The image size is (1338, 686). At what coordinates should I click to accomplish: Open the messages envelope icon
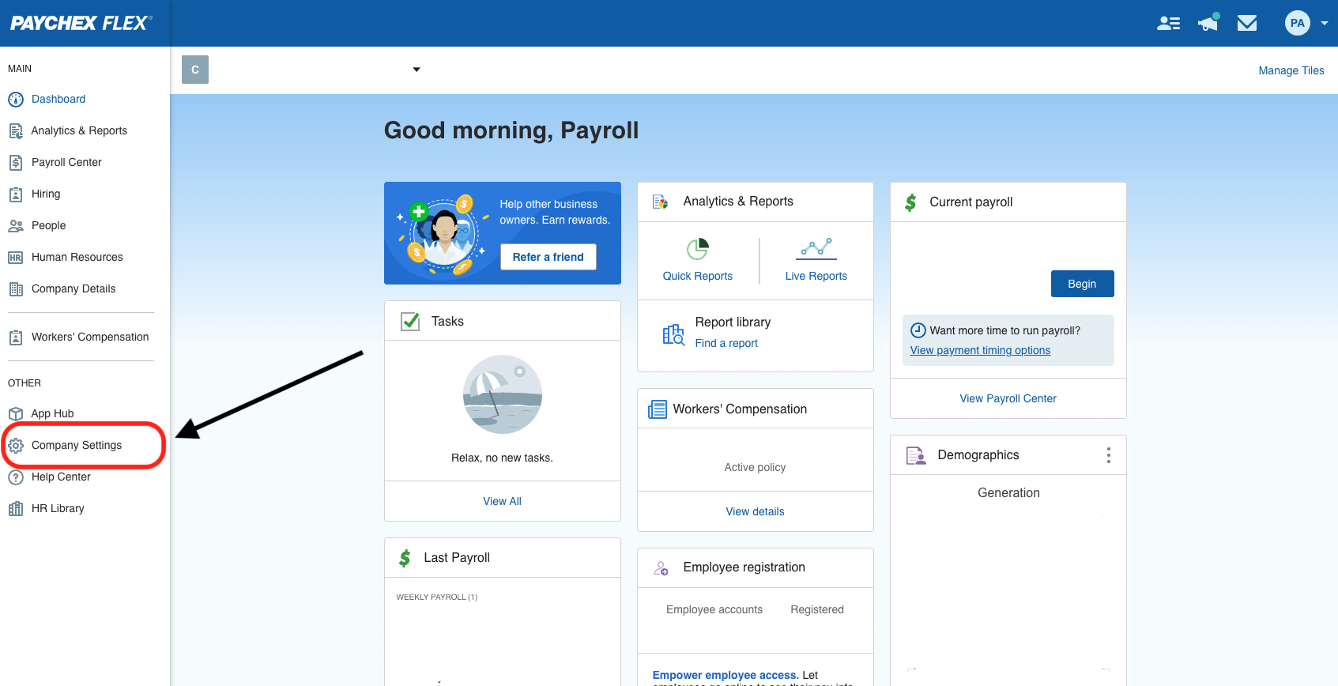coord(1247,23)
